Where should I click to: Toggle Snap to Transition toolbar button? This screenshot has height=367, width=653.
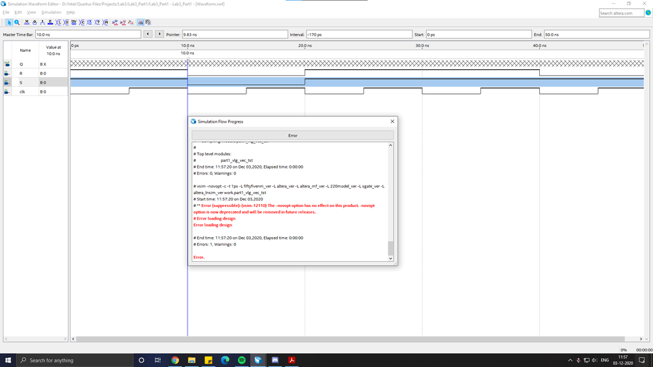tap(148, 22)
